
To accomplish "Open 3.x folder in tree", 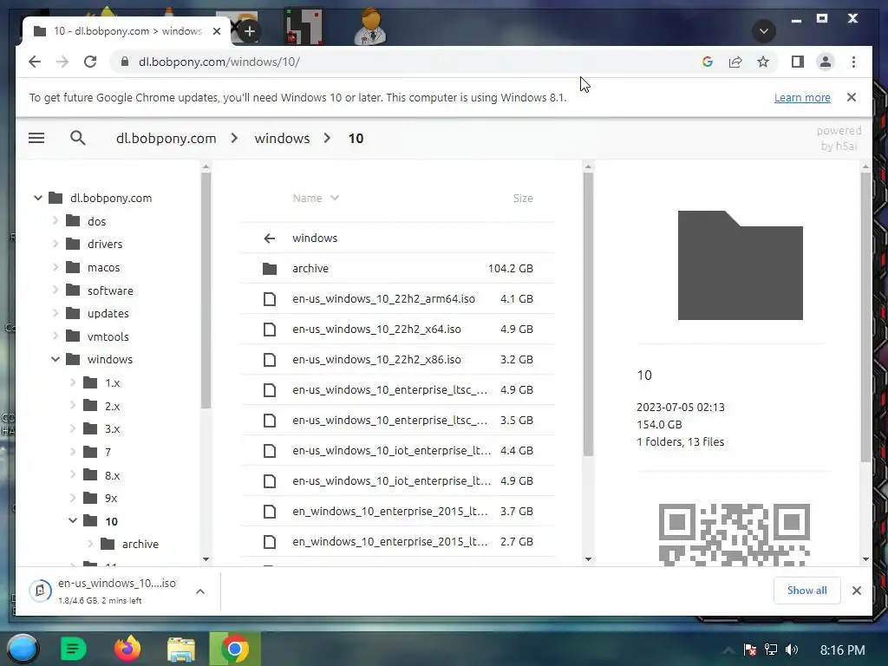I will tap(102, 428).
